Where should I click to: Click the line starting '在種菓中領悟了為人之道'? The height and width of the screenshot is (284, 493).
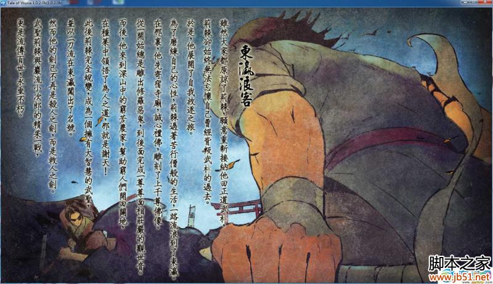(x=105, y=98)
